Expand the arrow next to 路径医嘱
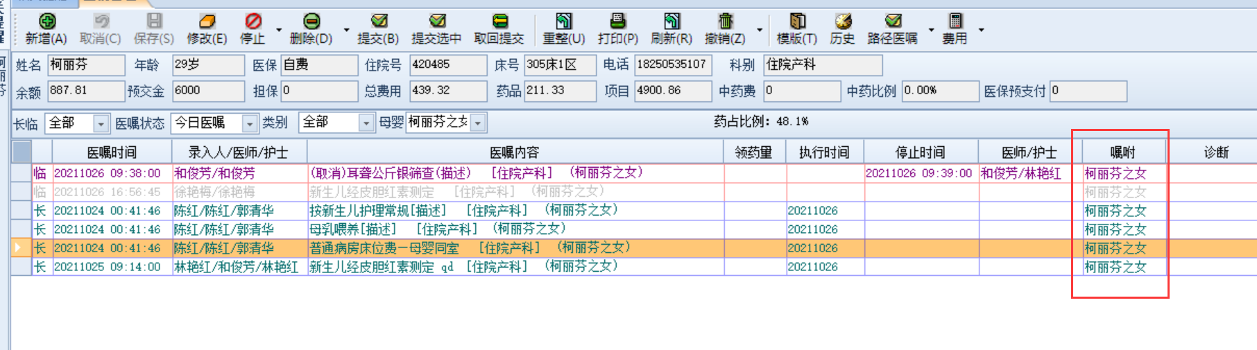This screenshot has height=350, width=1257. (931, 30)
